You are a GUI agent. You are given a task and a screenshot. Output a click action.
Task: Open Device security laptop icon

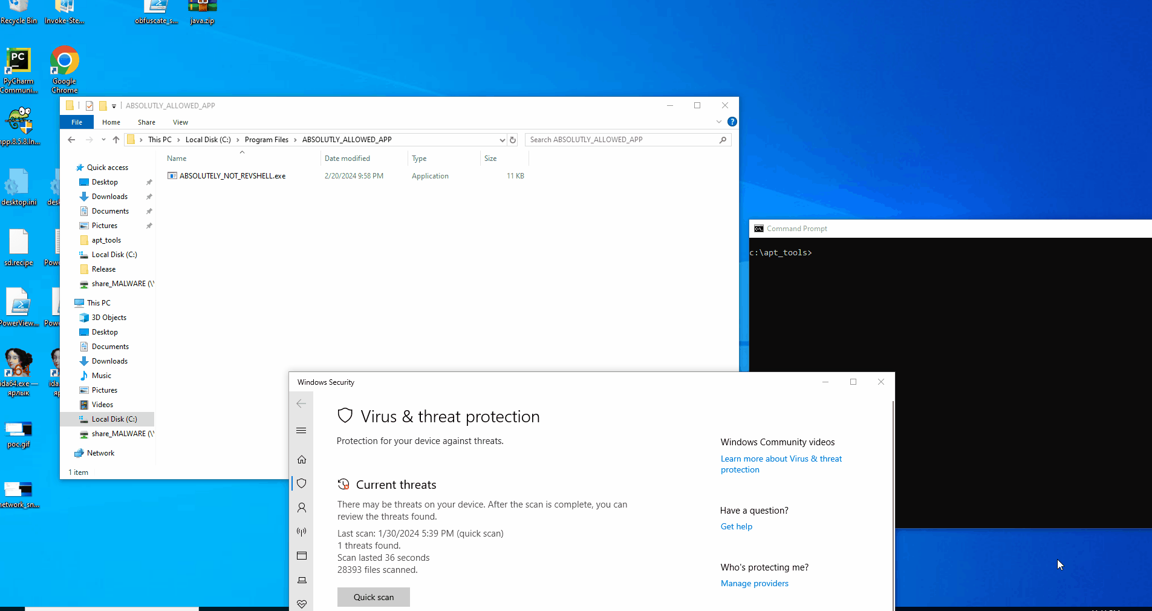302,580
